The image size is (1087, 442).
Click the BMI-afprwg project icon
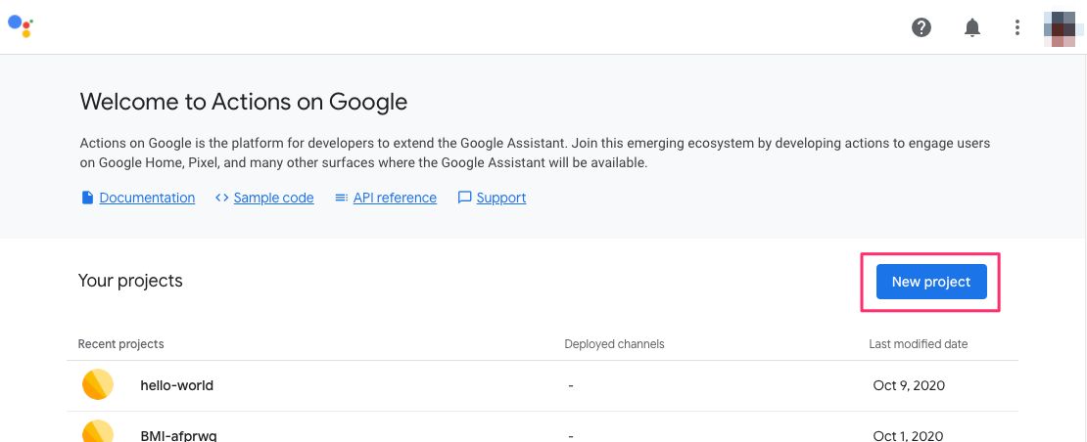click(x=98, y=431)
